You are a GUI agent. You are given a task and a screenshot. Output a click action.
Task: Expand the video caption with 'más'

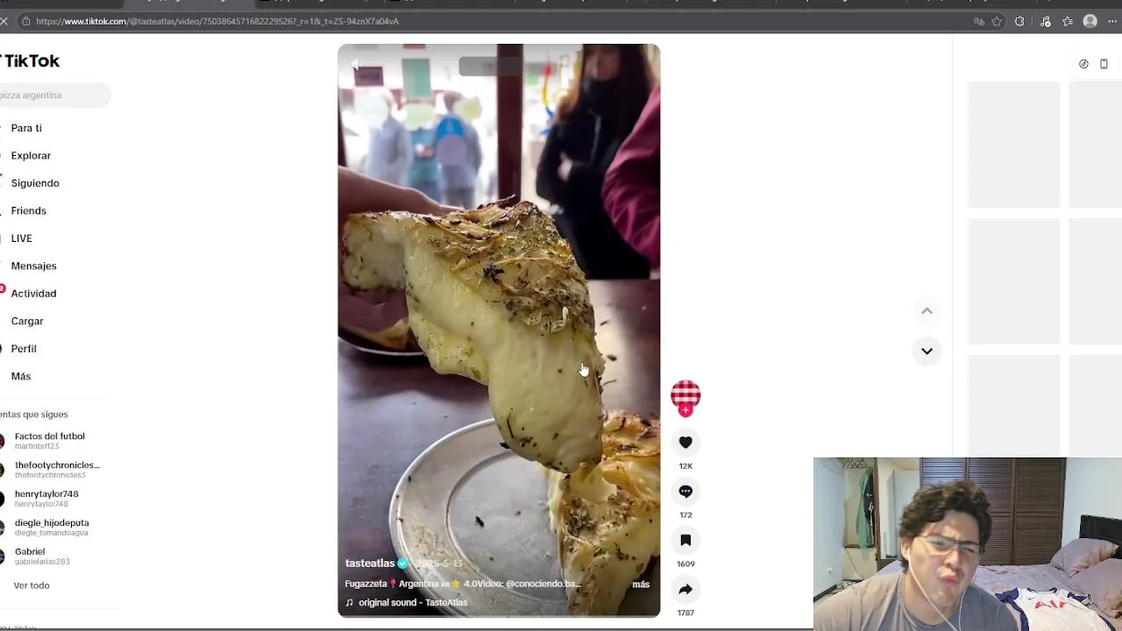coord(641,585)
